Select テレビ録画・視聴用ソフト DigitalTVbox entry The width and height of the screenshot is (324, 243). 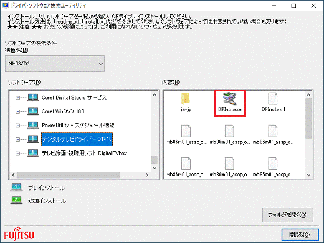click(84, 153)
